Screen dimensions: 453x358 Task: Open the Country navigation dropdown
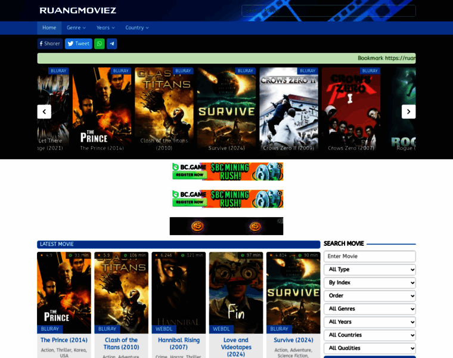coord(136,27)
